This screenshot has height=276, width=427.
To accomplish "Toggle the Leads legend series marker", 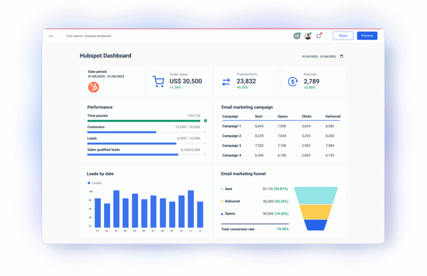I will [x=89, y=183].
